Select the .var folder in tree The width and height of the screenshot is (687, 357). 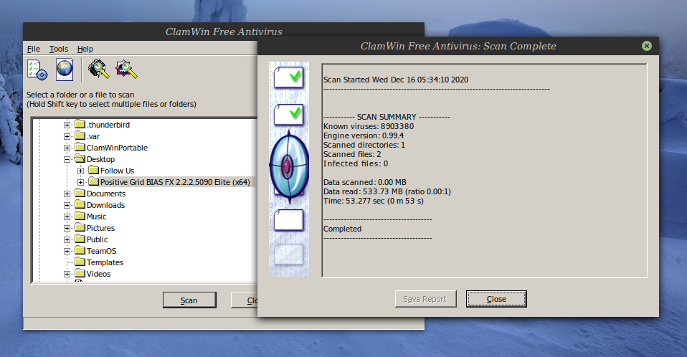[x=93, y=136]
